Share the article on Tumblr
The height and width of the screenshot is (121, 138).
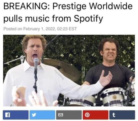pyautogui.click(x=122, y=115)
